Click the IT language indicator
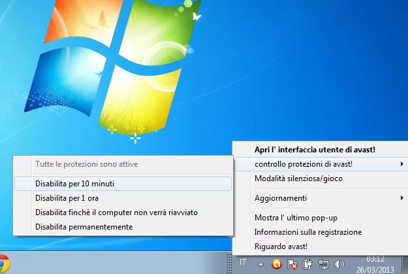 (243, 262)
